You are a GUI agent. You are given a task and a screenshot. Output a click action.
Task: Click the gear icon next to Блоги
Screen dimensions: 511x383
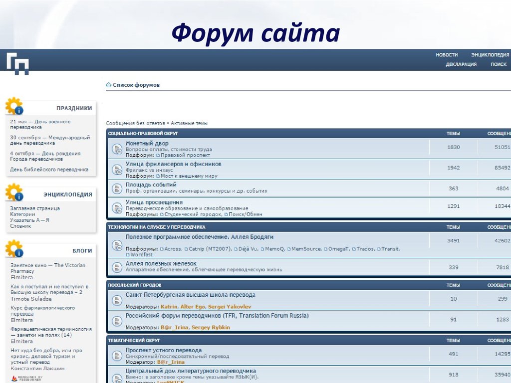[14, 249]
